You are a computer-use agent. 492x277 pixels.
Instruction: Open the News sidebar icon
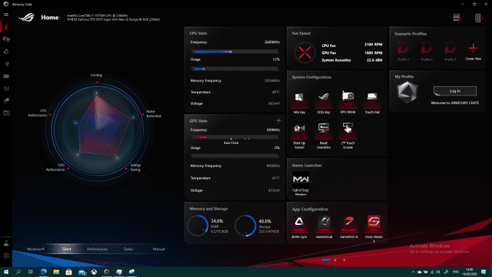pos(7,113)
